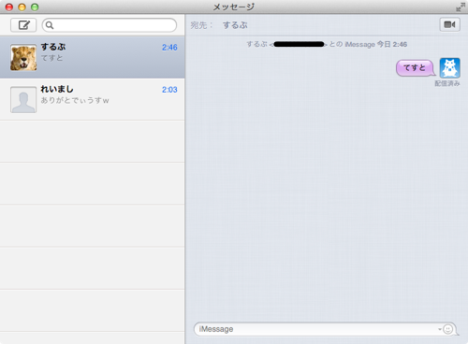Image resolution: width=468 pixels, height=344 pixels.
Task: Start a FaceTime video call
Action: 449,24
